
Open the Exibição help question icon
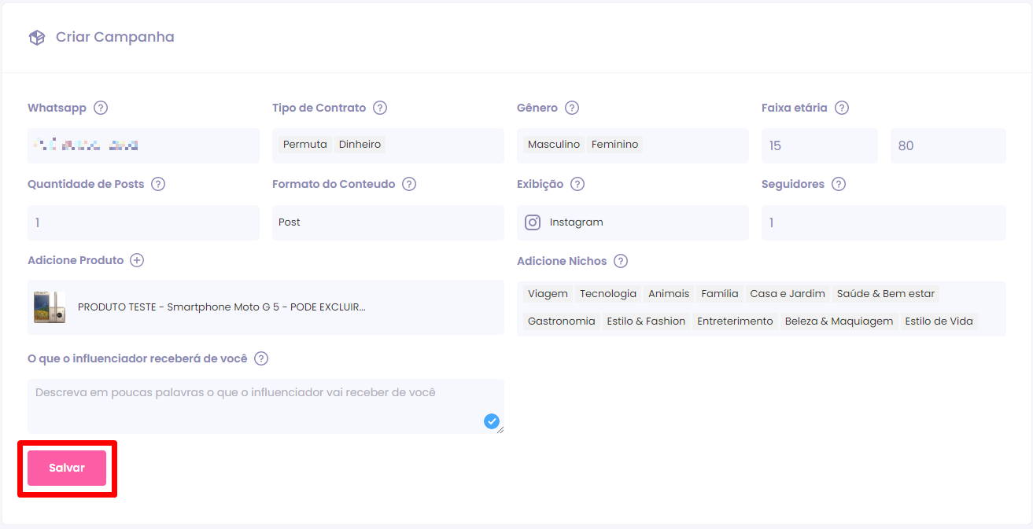tap(577, 184)
